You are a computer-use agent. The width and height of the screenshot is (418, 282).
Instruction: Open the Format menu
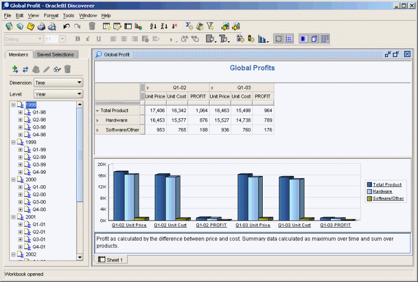[x=51, y=15]
